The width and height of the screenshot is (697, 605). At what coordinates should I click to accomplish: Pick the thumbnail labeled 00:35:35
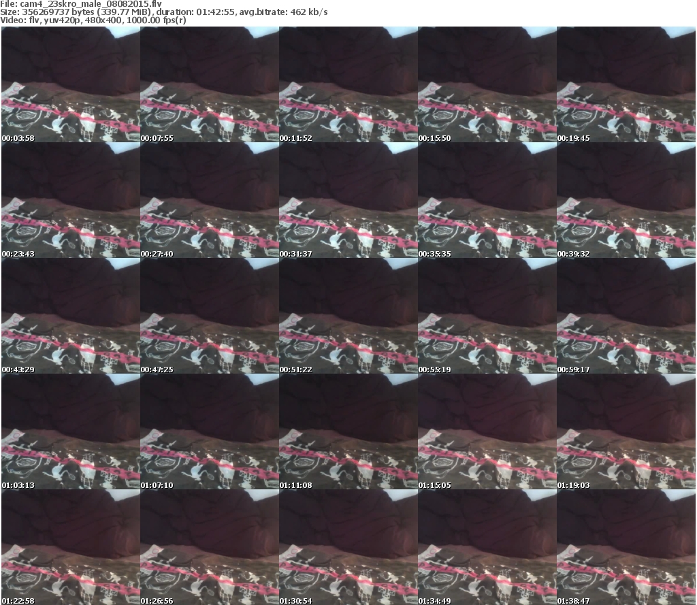487,200
